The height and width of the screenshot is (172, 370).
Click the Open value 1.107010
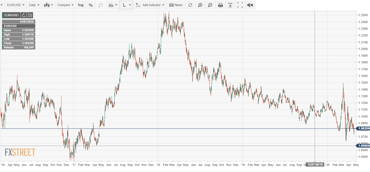pyautogui.click(x=28, y=31)
